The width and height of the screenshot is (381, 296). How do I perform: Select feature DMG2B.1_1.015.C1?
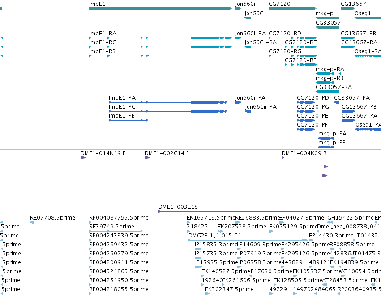pyautogui.click(x=248, y=240)
